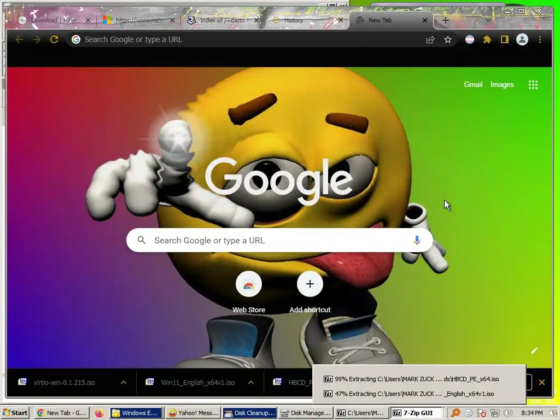Open the Extensions puzzle piece menu
560x420 pixels.
pyautogui.click(x=487, y=39)
